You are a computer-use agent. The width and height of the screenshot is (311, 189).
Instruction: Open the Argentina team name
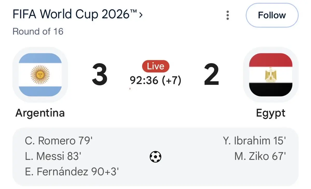[40, 113]
